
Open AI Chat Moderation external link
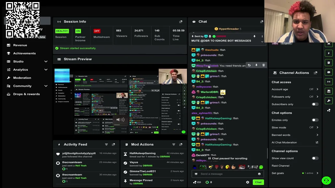[317, 143]
